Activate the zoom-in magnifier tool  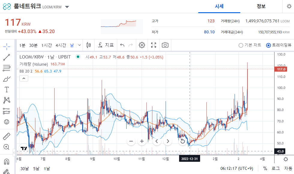(7, 147)
